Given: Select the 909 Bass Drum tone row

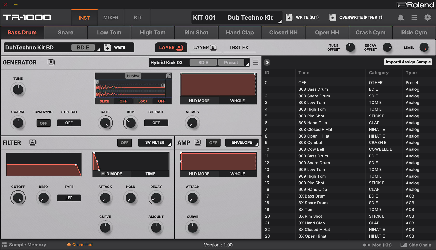Looking at the screenshot, I should click(313, 156).
